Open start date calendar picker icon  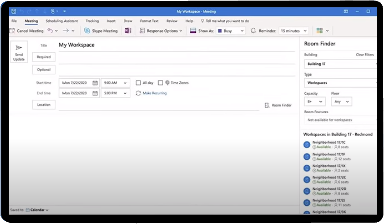[x=95, y=83]
